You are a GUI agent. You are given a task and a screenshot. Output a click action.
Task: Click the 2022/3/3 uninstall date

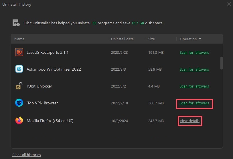point(119,69)
